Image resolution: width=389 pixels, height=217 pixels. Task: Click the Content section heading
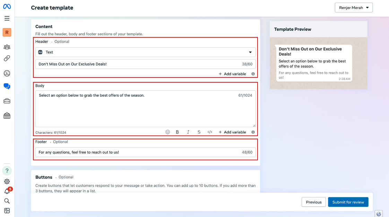click(44, 27)
